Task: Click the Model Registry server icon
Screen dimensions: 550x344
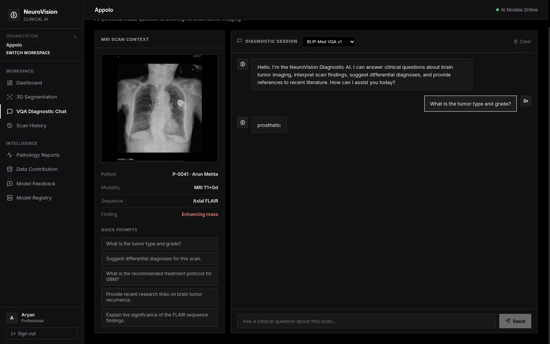Action: pyautogui.click(x=10, y=198)
